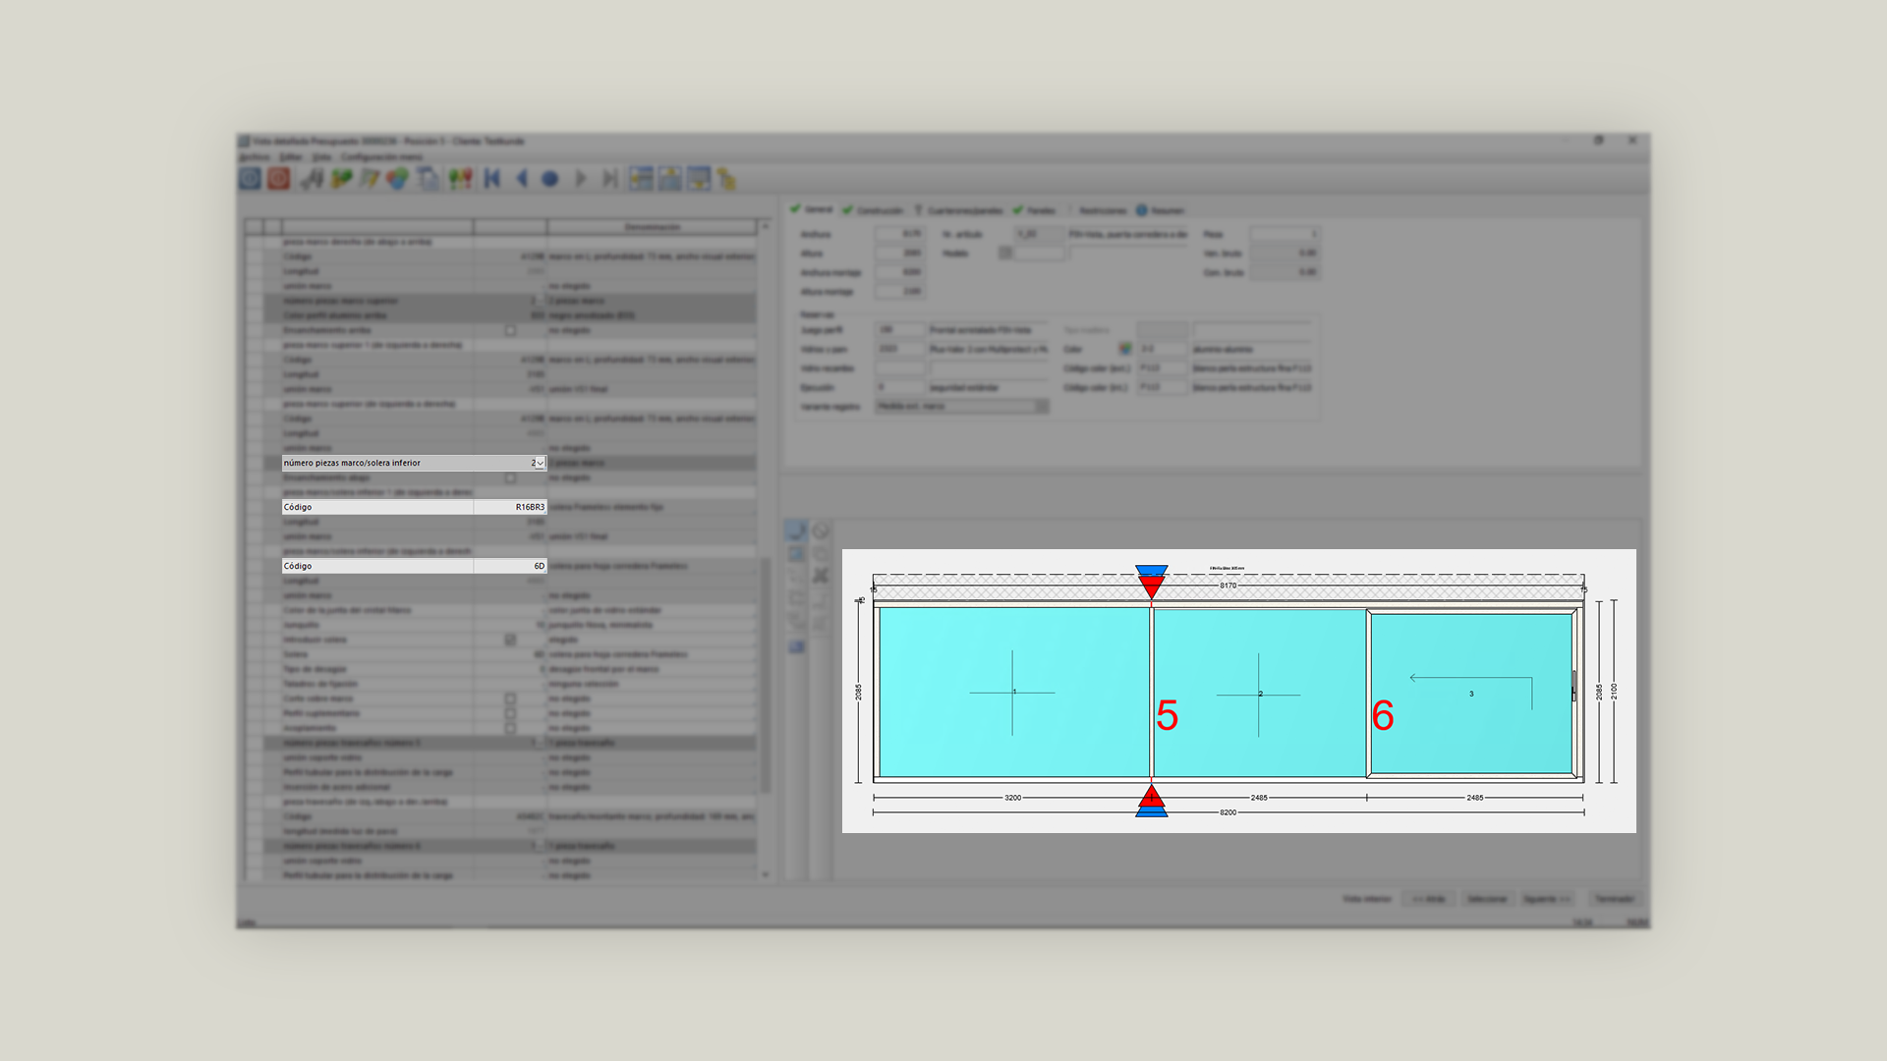Click the red square toolbar icon
The image size is (1887, 1061).
click(x=279, y=179)
